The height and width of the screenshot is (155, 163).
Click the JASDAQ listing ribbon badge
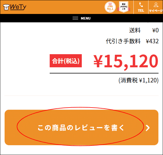coord(124,7)
